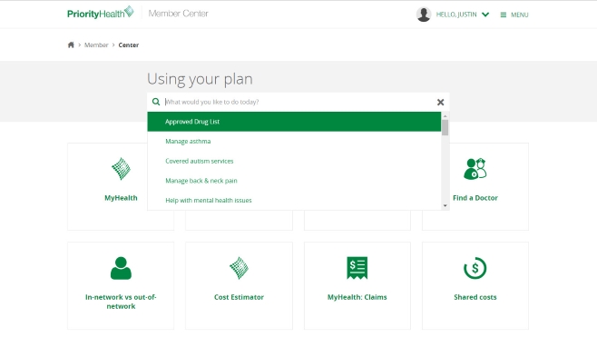Click the suggestion list scrollbar thumb

click(x=445, y=127)
